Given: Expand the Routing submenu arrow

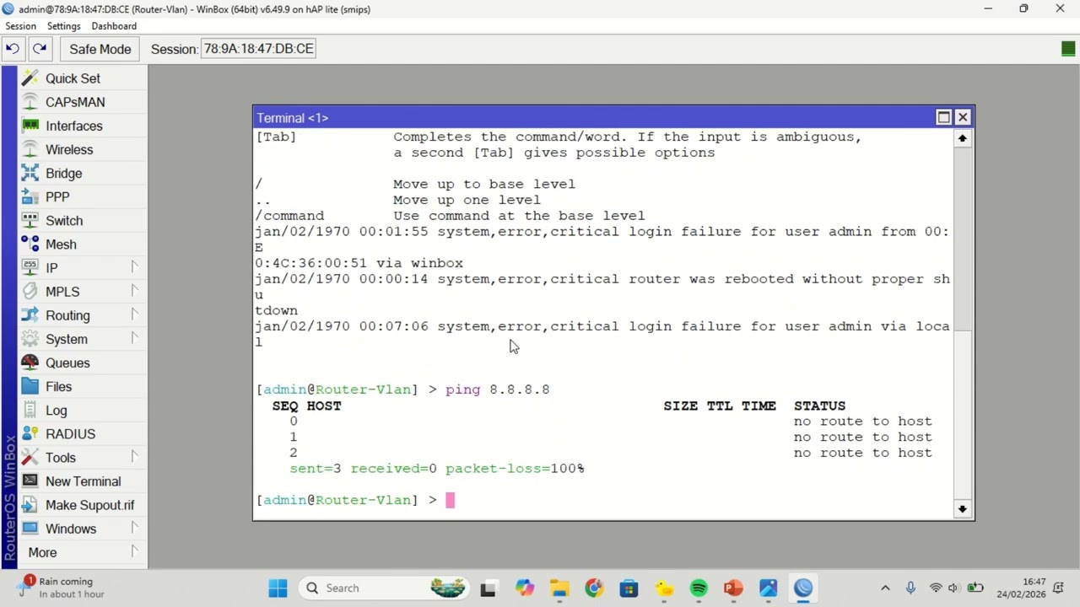Looking at the screenshot, I should tap(134, 314).
